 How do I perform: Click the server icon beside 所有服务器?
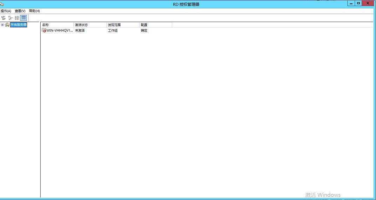[7, 25]
